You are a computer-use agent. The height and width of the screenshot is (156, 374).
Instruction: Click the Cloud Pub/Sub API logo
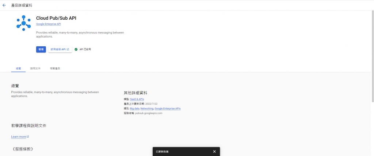point(24,23)
